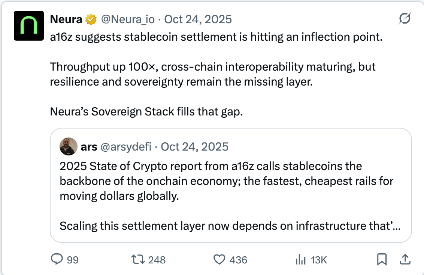Click the "a16z suggests stablecoin settlement" sentence

pos(216,38)
